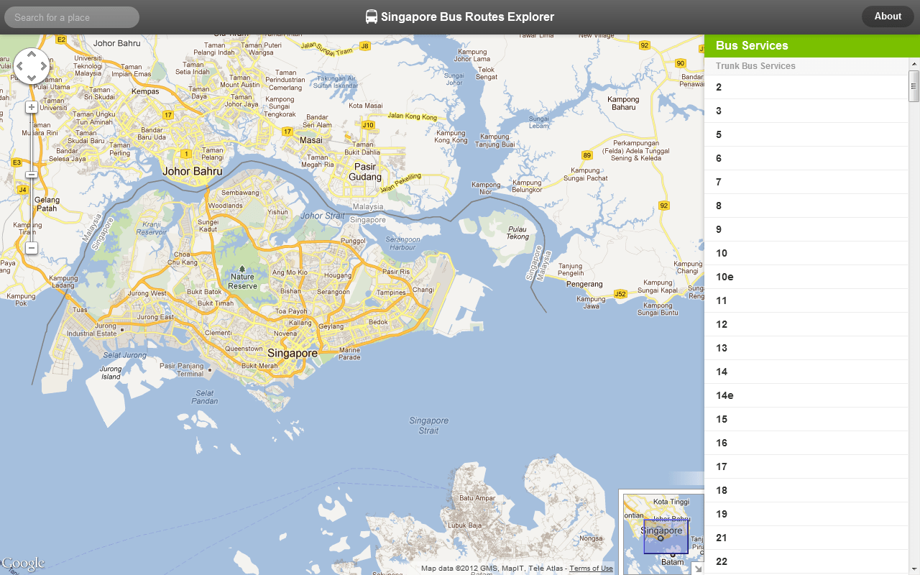Zoom in using the plus button
Image resolution: width=920 pixels, height=575 pixels.
click(32, 107)
